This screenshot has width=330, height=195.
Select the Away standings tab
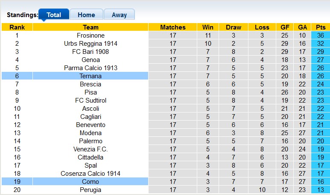pos(119,15)
